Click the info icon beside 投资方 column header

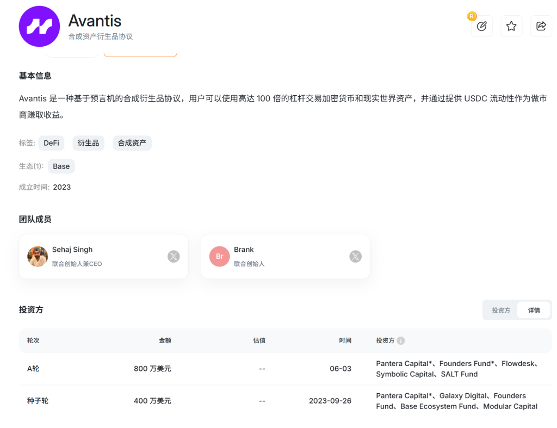401,340
